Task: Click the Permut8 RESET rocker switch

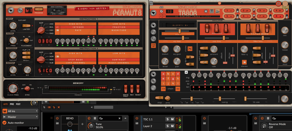Action: [x=138, y=89]
